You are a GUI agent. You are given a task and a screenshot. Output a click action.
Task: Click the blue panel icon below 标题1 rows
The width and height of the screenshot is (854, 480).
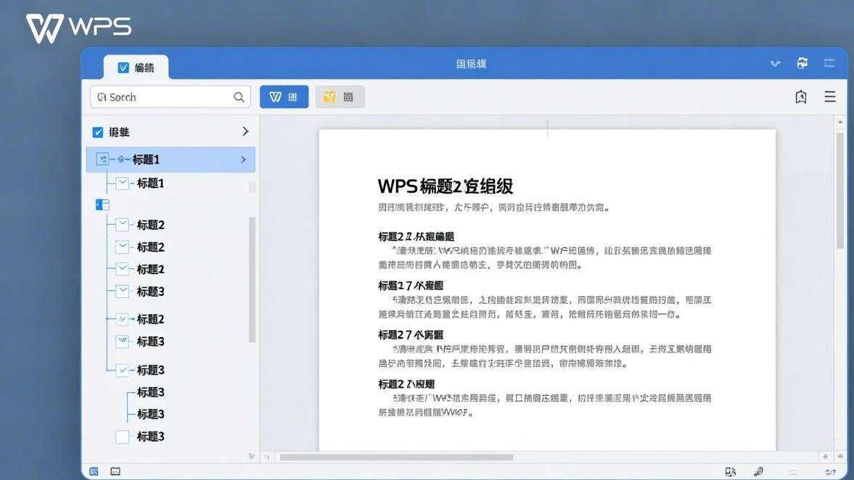coord(102,204)
